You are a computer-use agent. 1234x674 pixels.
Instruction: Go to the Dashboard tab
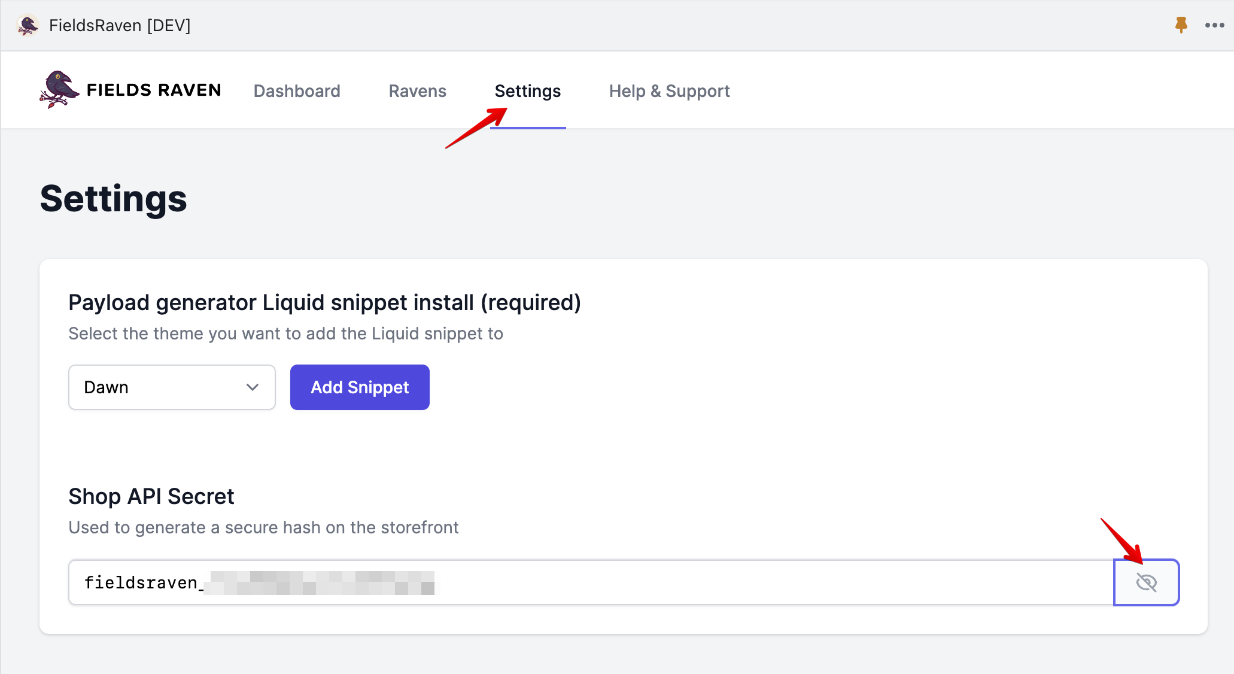[x=297, y=91]
